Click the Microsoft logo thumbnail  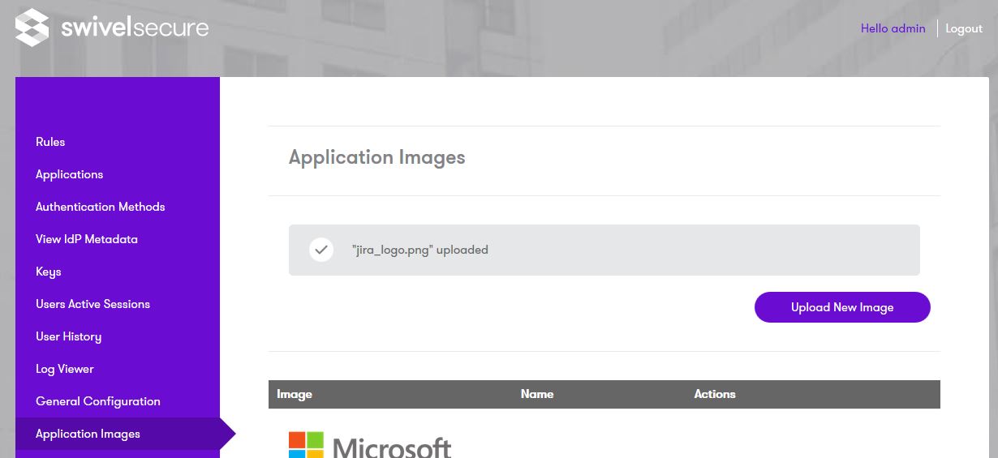(370, 445)
